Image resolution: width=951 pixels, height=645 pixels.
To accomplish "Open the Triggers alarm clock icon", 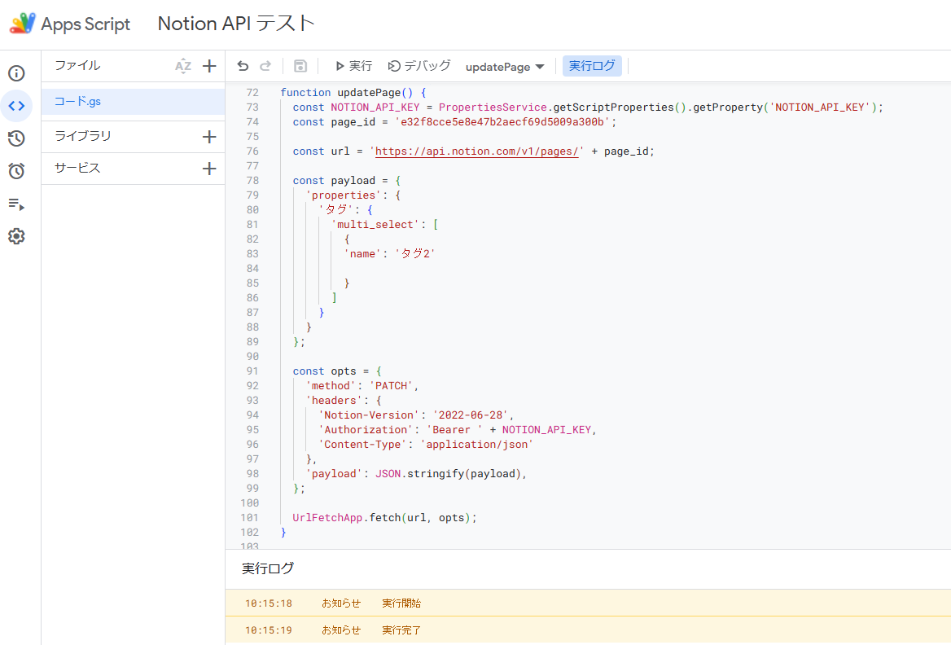I will pyautogui.click(x=16, y=171).
